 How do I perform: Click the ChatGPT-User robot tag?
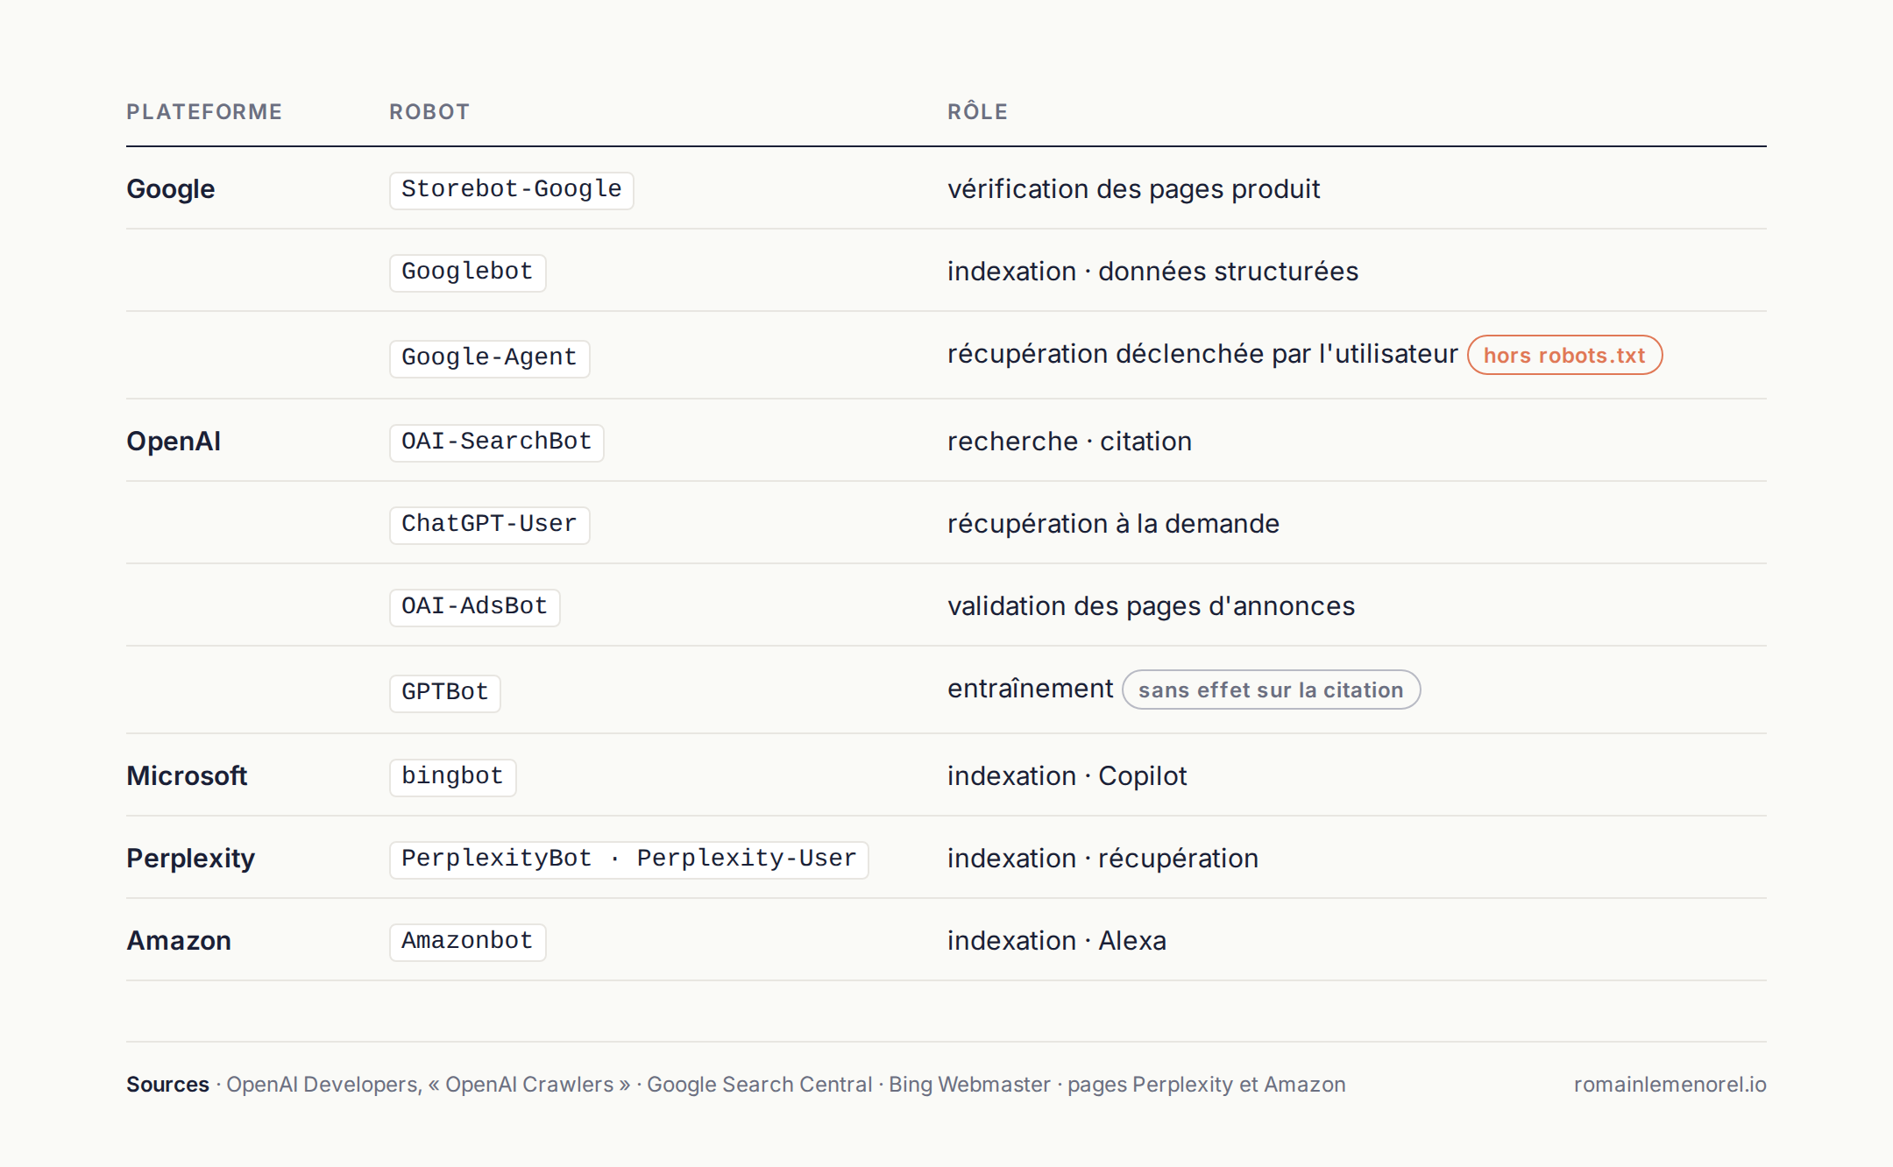[x=489, y=524]
